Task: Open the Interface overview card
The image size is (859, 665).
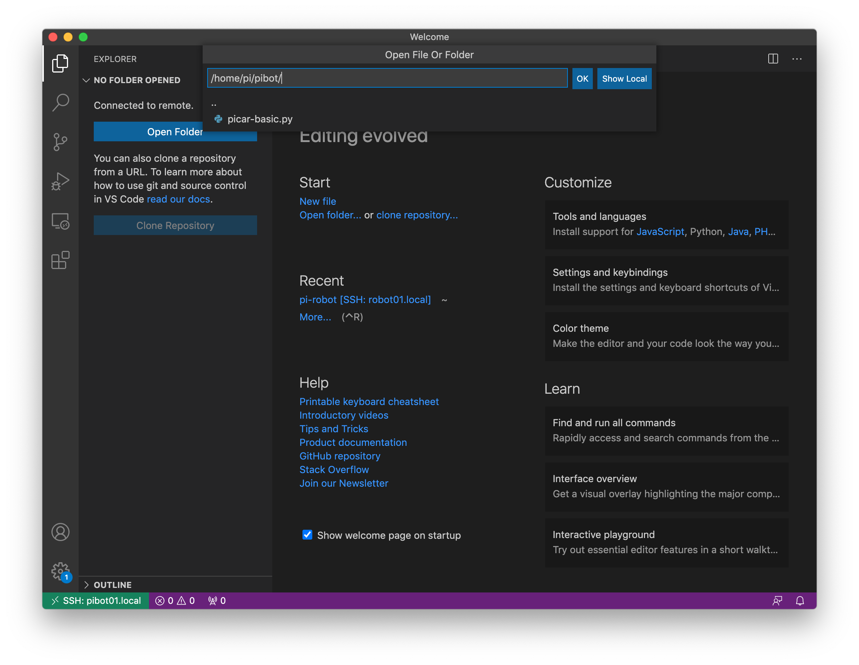Action: click(666, 487)
